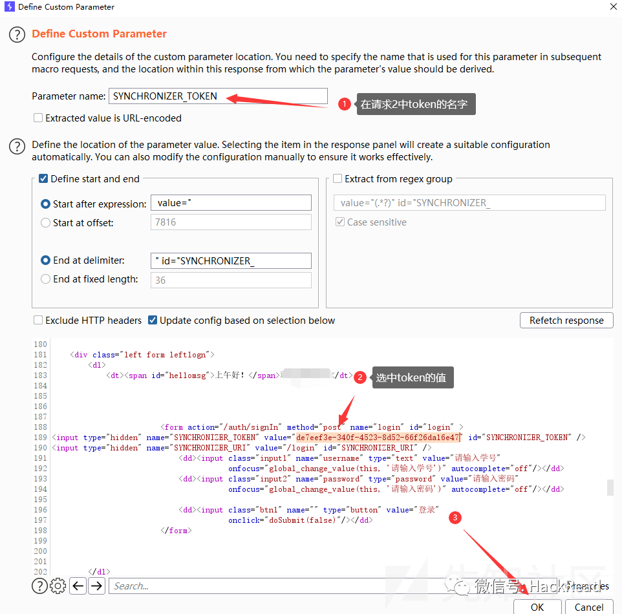622x614 pixels.
Task: Select End at delimiter radio button
Action: click(x=46, y=260)
